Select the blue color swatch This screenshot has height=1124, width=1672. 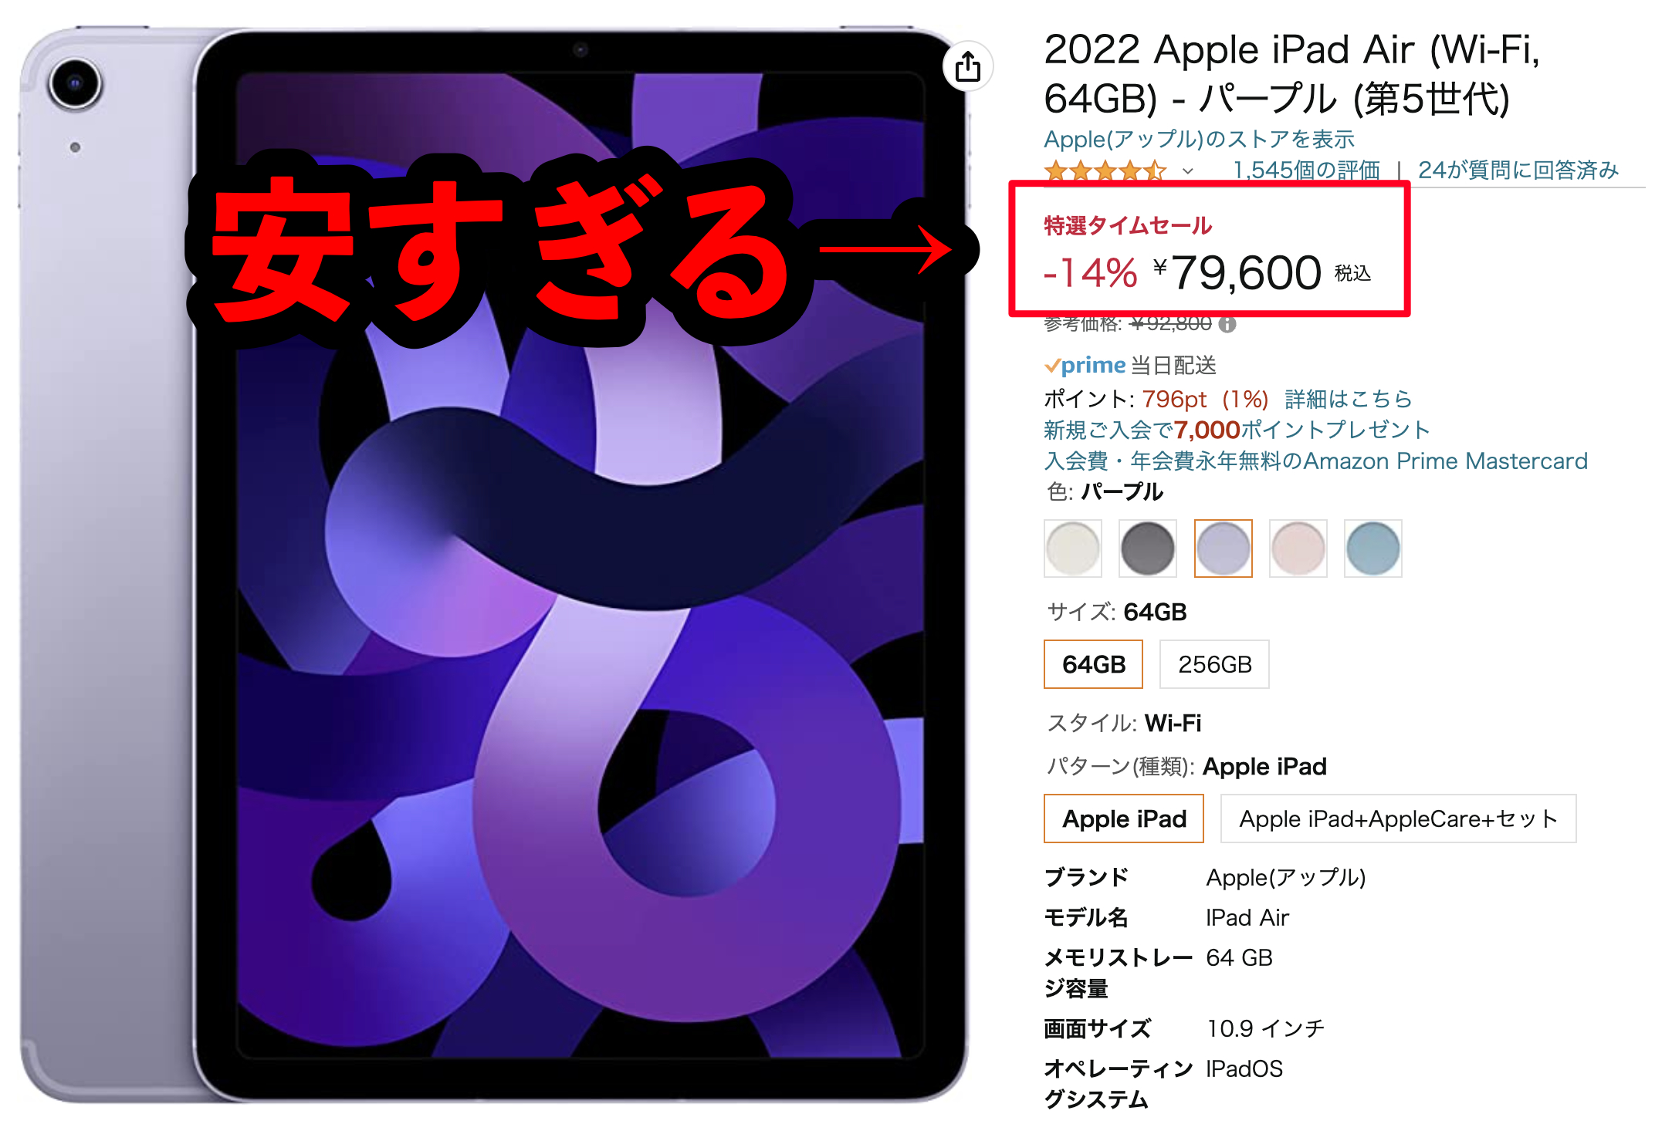1372,548
